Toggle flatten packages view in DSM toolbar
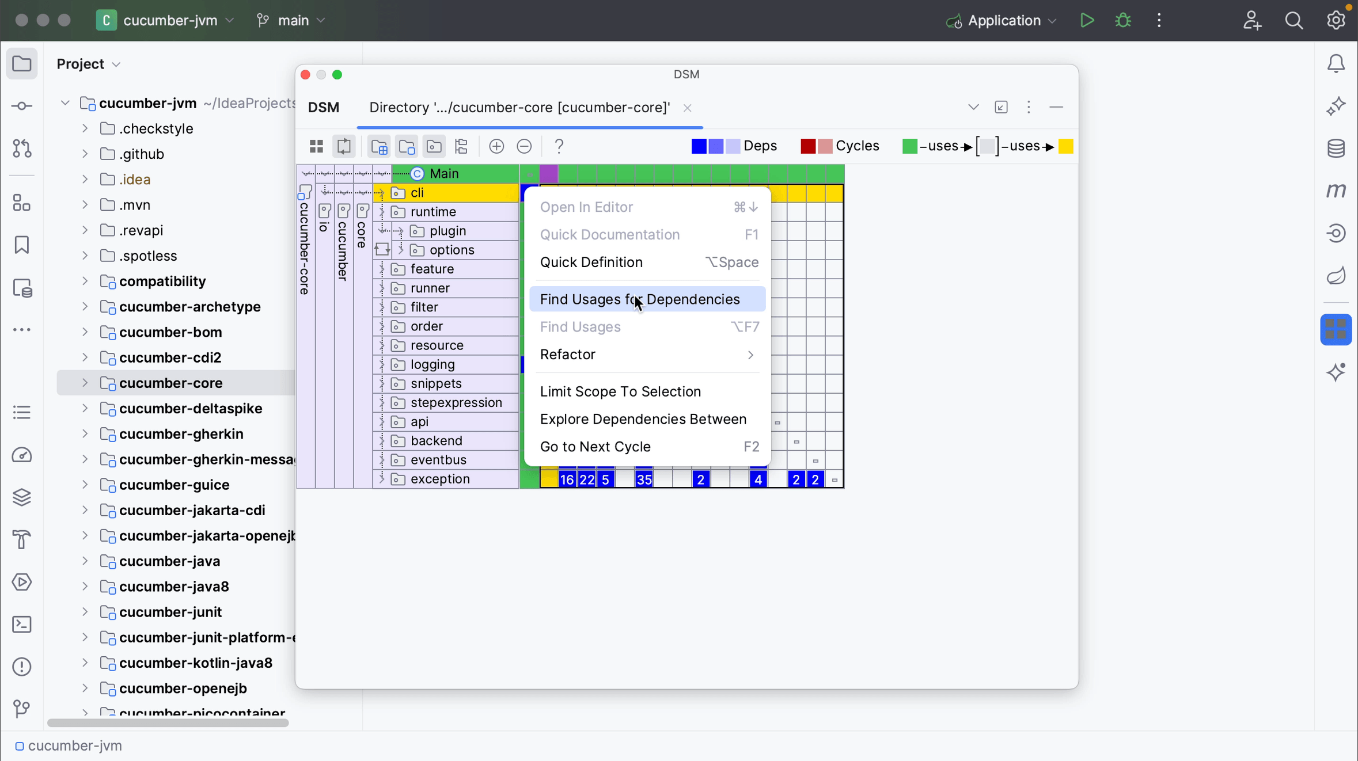The width and height of the screenshot is (1358, 761). click(461, 146)
